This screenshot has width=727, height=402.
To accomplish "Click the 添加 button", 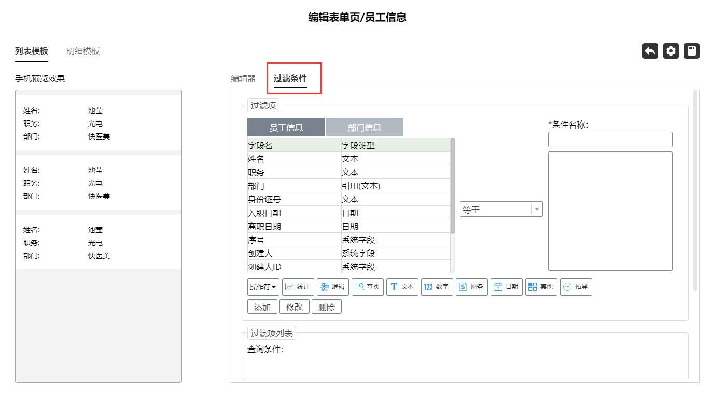I will point(262,307).
